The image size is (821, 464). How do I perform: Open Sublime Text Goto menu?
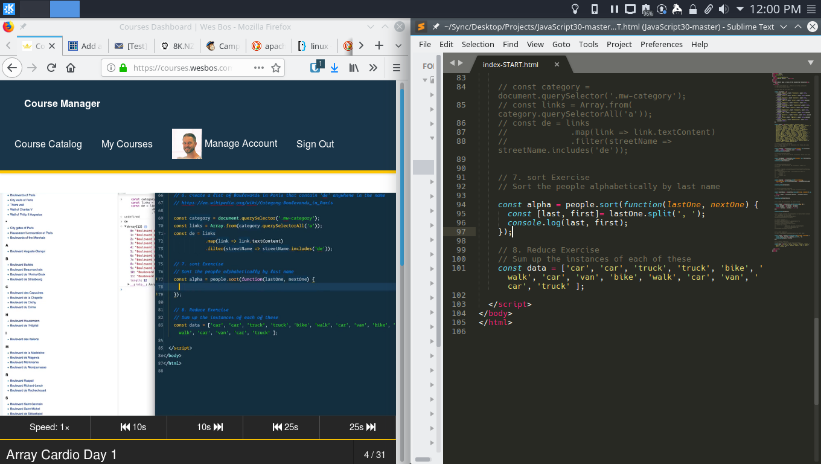(561, 44)
